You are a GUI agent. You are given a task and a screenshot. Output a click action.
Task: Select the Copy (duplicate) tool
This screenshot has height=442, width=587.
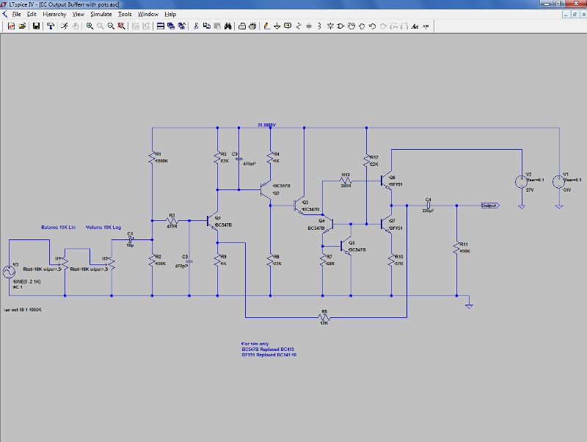click(206, 26)
